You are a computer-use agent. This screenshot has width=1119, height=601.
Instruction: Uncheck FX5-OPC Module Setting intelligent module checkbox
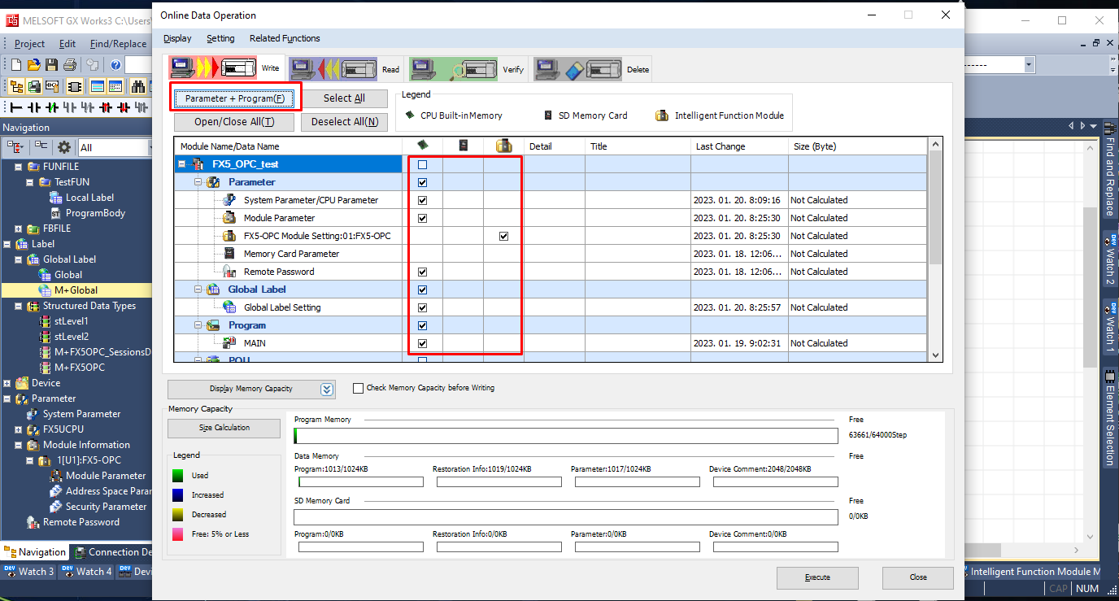tap(503, 236)
